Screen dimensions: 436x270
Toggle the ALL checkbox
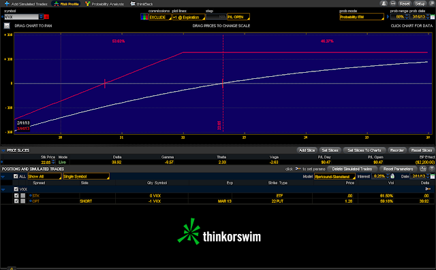[x=16, y=176]
